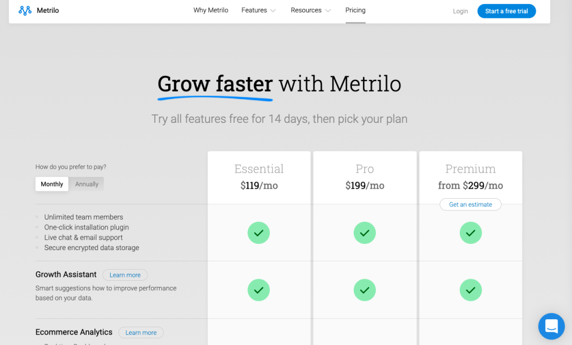Click Essential plan checkmark for unlimited team members
The width and height of the screenshot is (572, 345).
(x=259, y=233)
